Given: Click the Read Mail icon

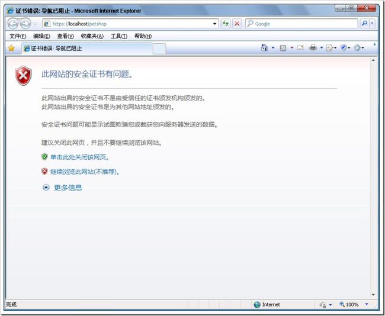Looking at the screenshot, I should 300,48.
